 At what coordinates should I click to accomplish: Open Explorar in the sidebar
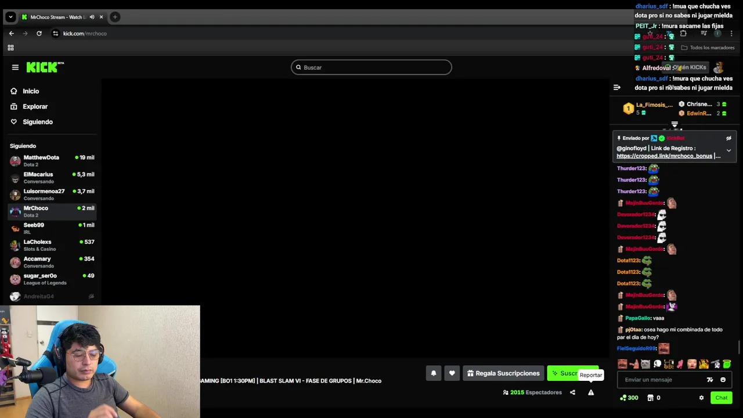click(29, 106)
